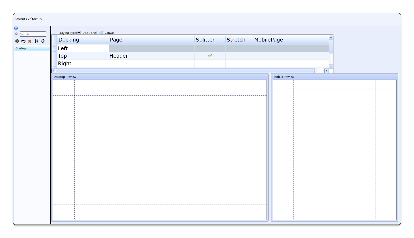Select the Canvas layout type radio button
The height and width of the screenshot is (238, 414).
[x=101, y=33]
